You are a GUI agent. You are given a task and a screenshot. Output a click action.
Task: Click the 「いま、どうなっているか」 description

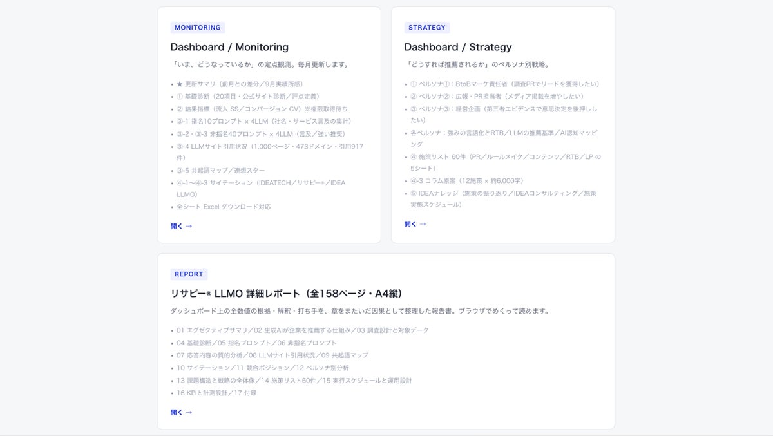(x=260, y=65)
